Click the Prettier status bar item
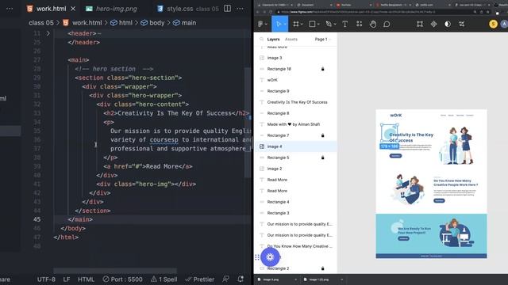The width and height of the screenshot is (508, 285). pos(199,279)
